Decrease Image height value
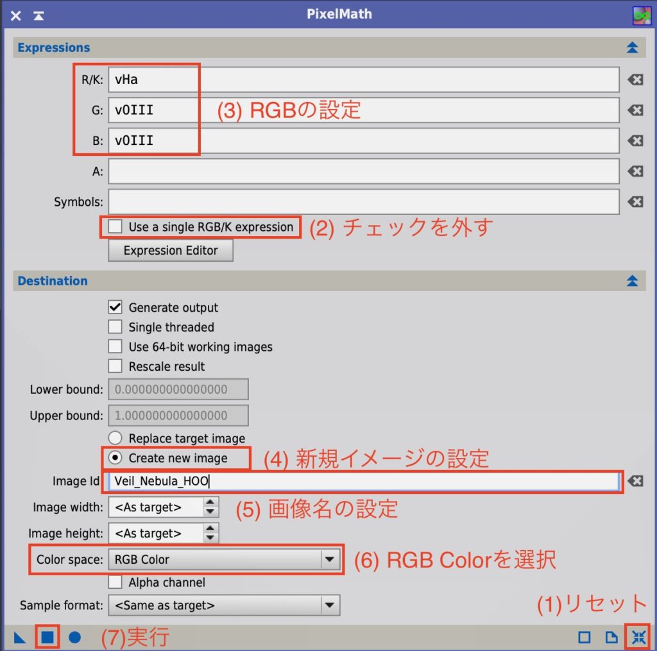Screen dimensions: 657x651 tap(210, 538)
